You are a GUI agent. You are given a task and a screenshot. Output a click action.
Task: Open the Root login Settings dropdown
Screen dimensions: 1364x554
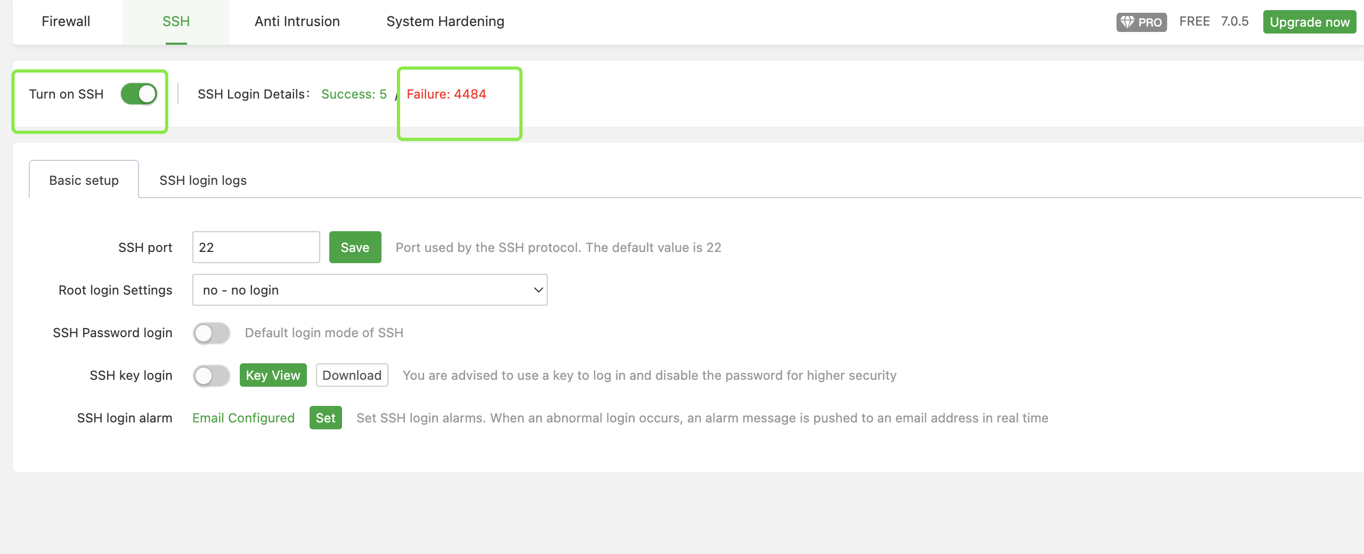pyautogui.click(x=369, y=290)
